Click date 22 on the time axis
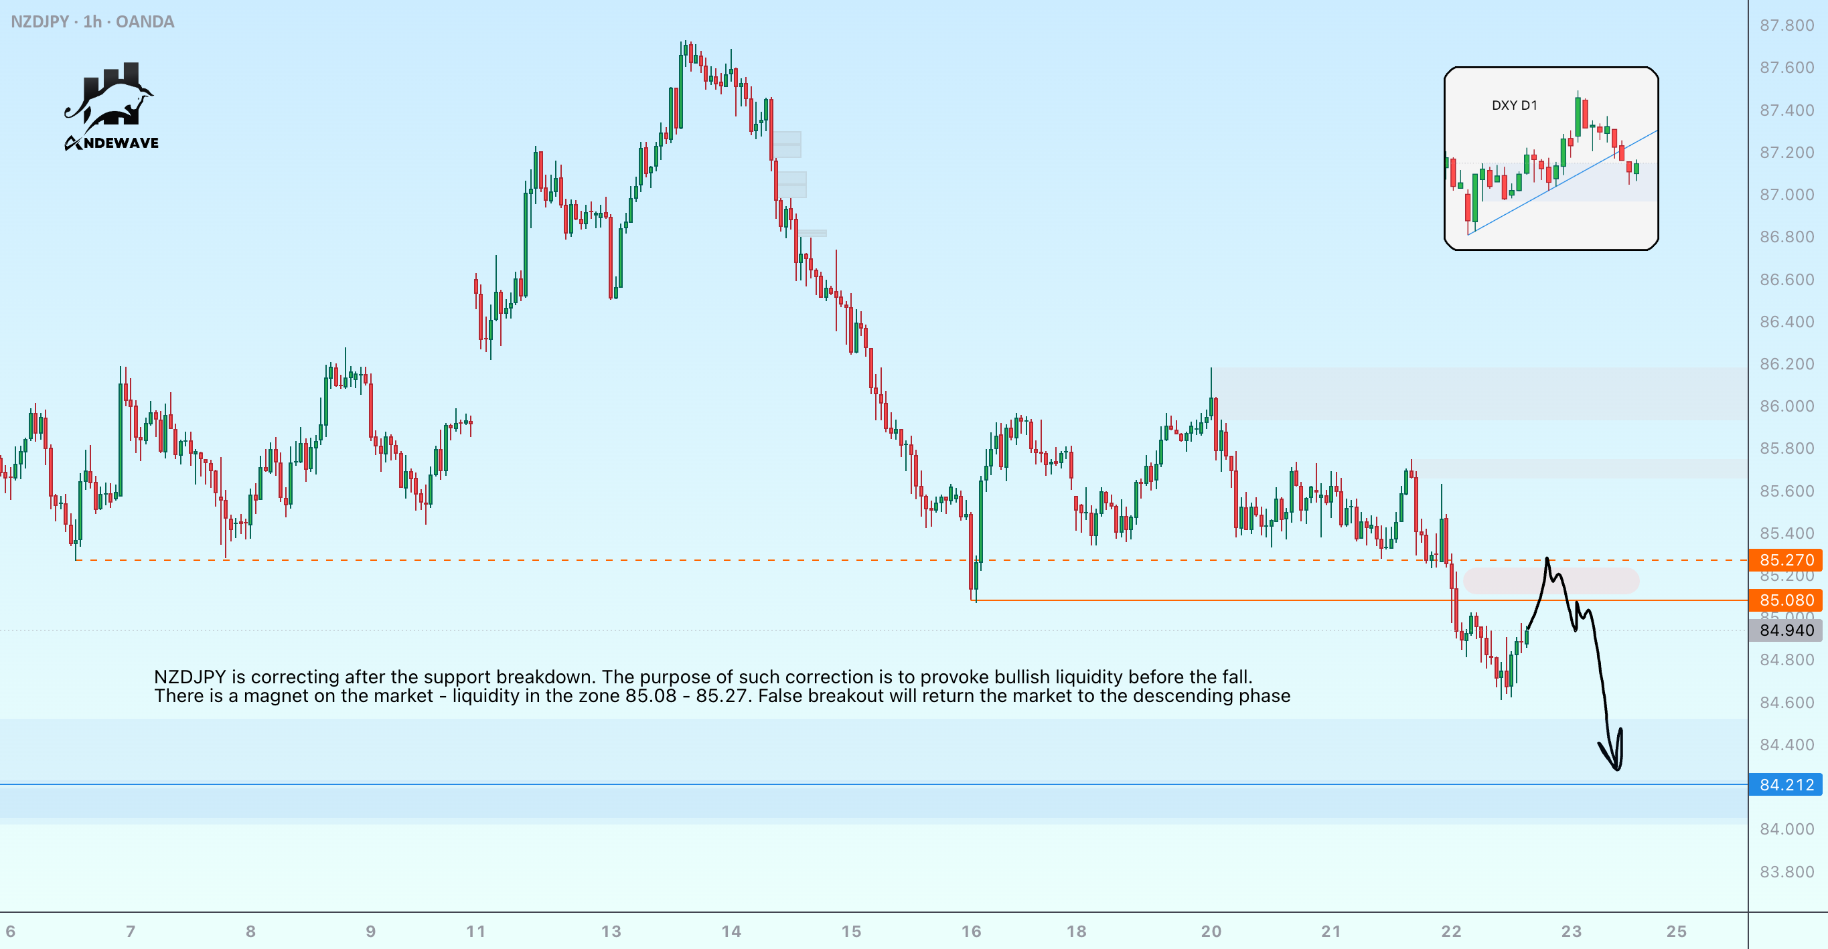 (1451, 932)
